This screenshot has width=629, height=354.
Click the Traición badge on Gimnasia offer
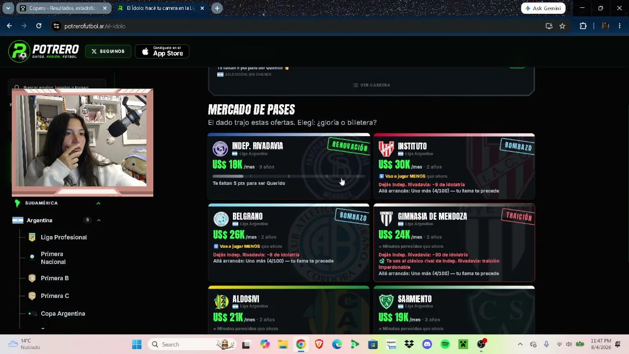coord(518,217)
